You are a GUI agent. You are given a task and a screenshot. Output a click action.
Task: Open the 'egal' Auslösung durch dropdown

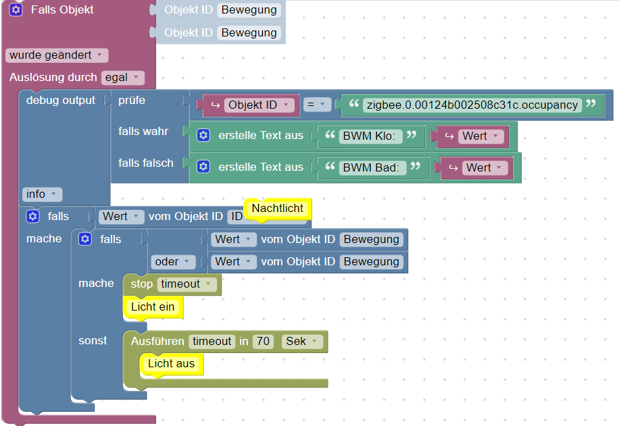[123, 78]
